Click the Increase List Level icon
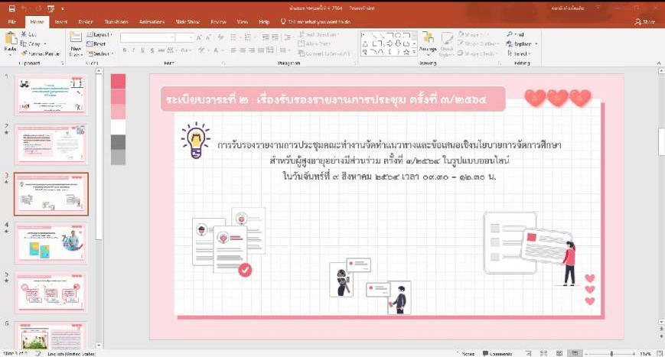This screenshot has height=357, width=665. (x=275, y=37)
